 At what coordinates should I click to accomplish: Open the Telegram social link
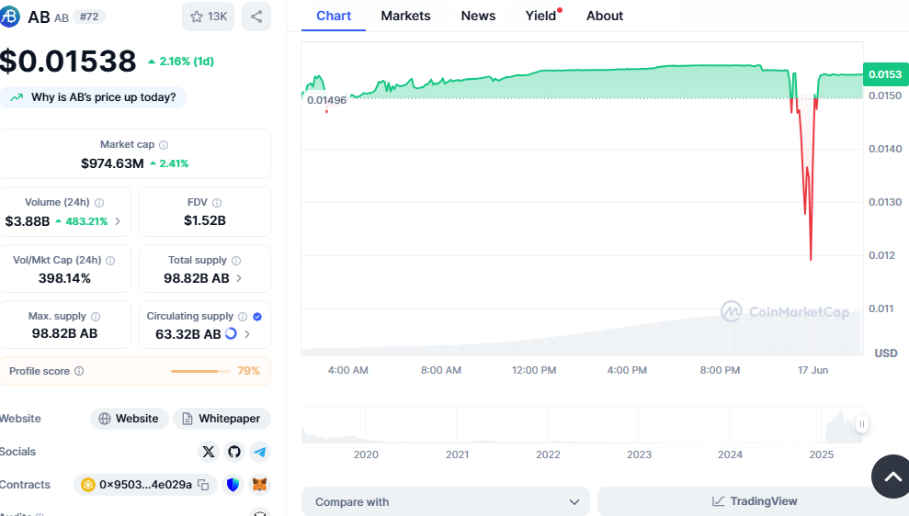click(260, 452)
